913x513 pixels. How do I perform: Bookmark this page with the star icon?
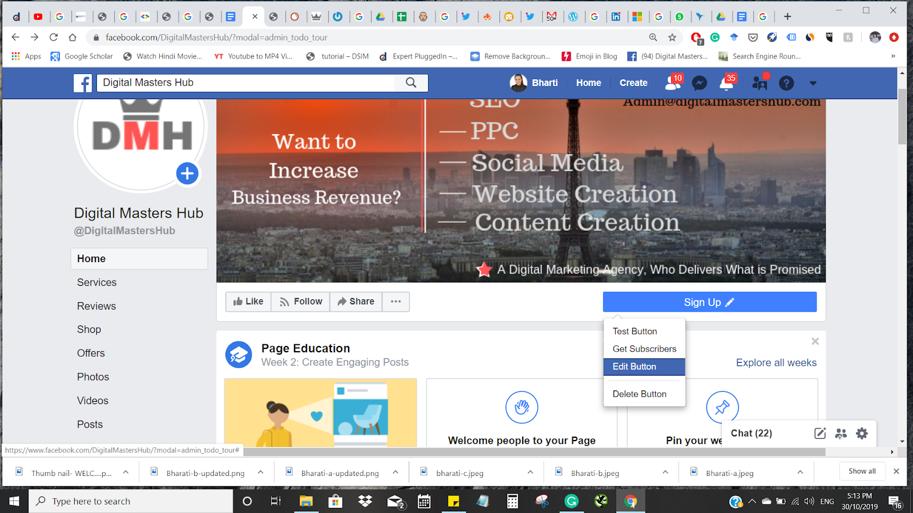pos(672,37)
